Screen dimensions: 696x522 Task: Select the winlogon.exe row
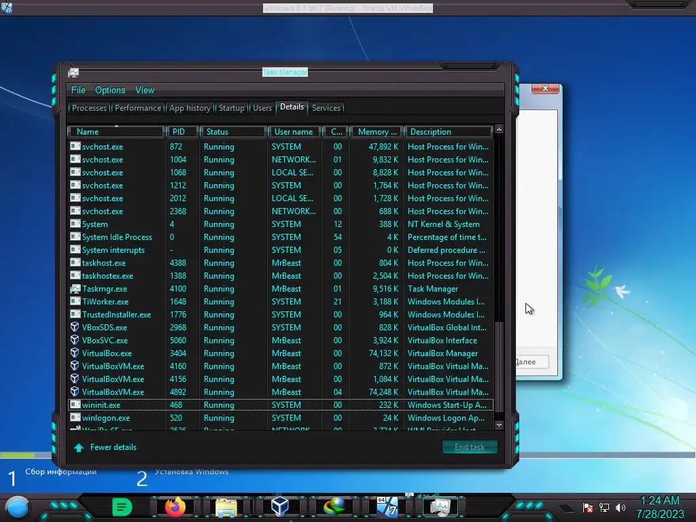click(280, 418)
